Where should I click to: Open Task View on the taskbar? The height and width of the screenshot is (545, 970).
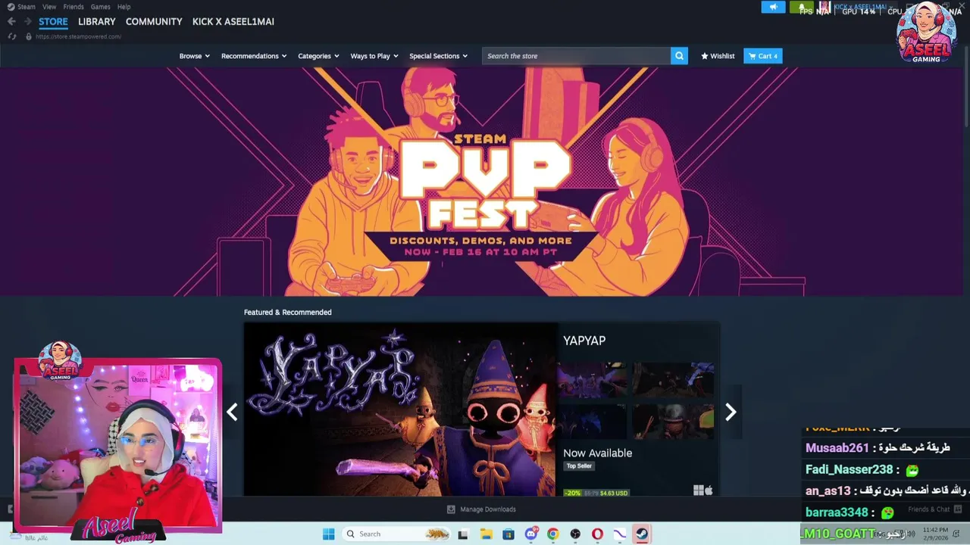click(463, 534)
